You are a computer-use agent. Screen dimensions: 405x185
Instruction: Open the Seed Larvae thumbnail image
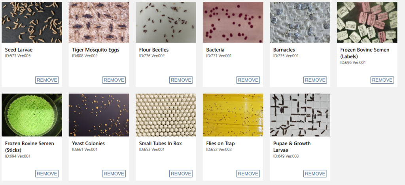(32, 22)
